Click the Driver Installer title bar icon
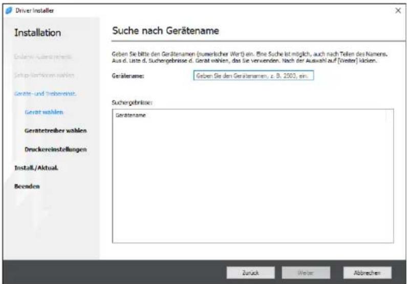Image resolution: width=407 pixels, height=284 pixels. click(x=9, y=11)
